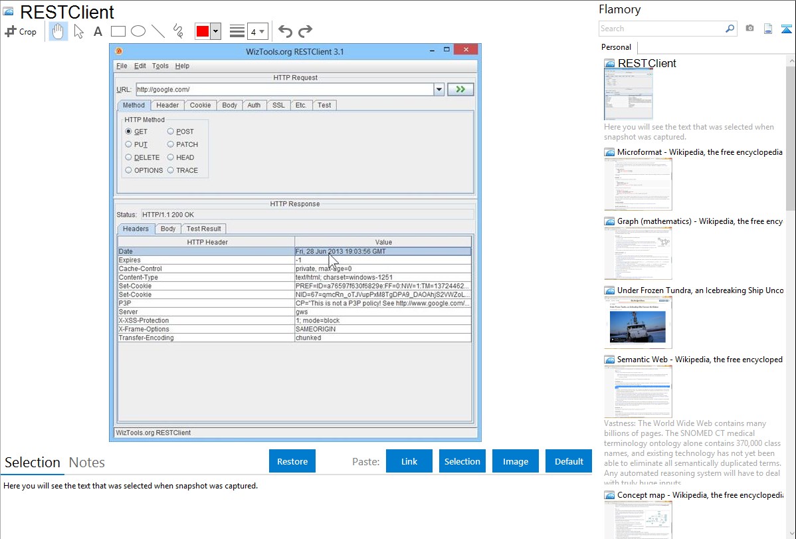Select the rectangle drawing tool
The height and width of the screenshot is (539, 796).
tap(118, 31)
